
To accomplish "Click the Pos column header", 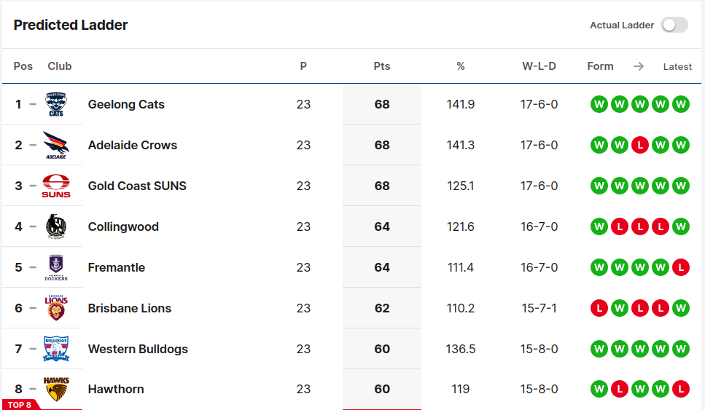I will [23, 66].
